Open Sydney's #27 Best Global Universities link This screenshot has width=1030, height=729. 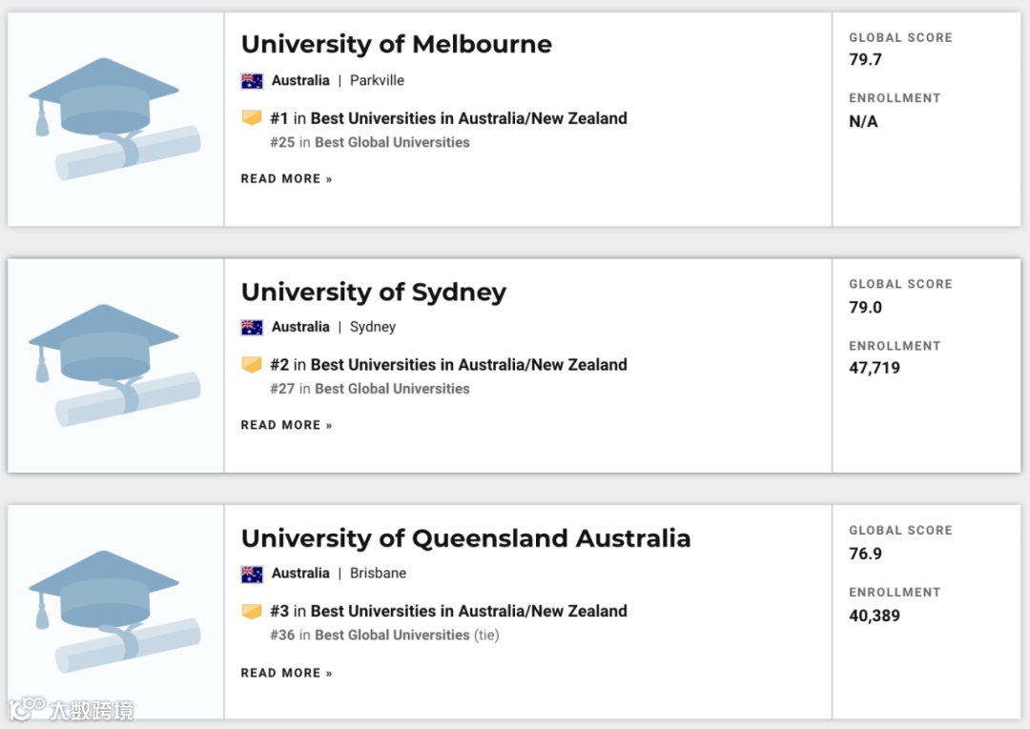tap(391, 389)
